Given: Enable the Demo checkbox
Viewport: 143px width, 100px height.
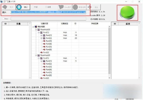Looking at the screenshot, I should (3, 19).
